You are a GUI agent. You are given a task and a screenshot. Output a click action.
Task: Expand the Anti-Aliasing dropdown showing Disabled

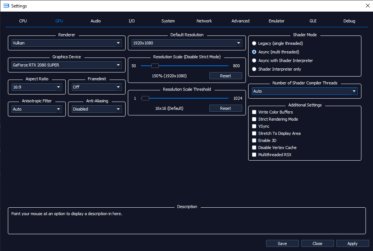tap(96, 109)
